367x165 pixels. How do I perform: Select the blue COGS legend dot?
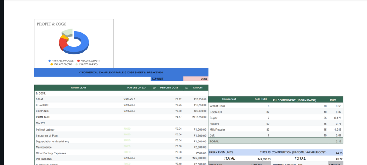[x=50, y=61]
